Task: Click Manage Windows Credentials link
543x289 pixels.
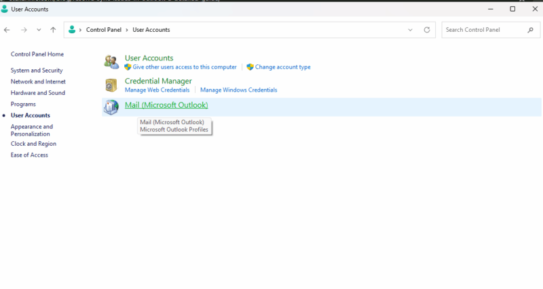Action: pos(238,90)
